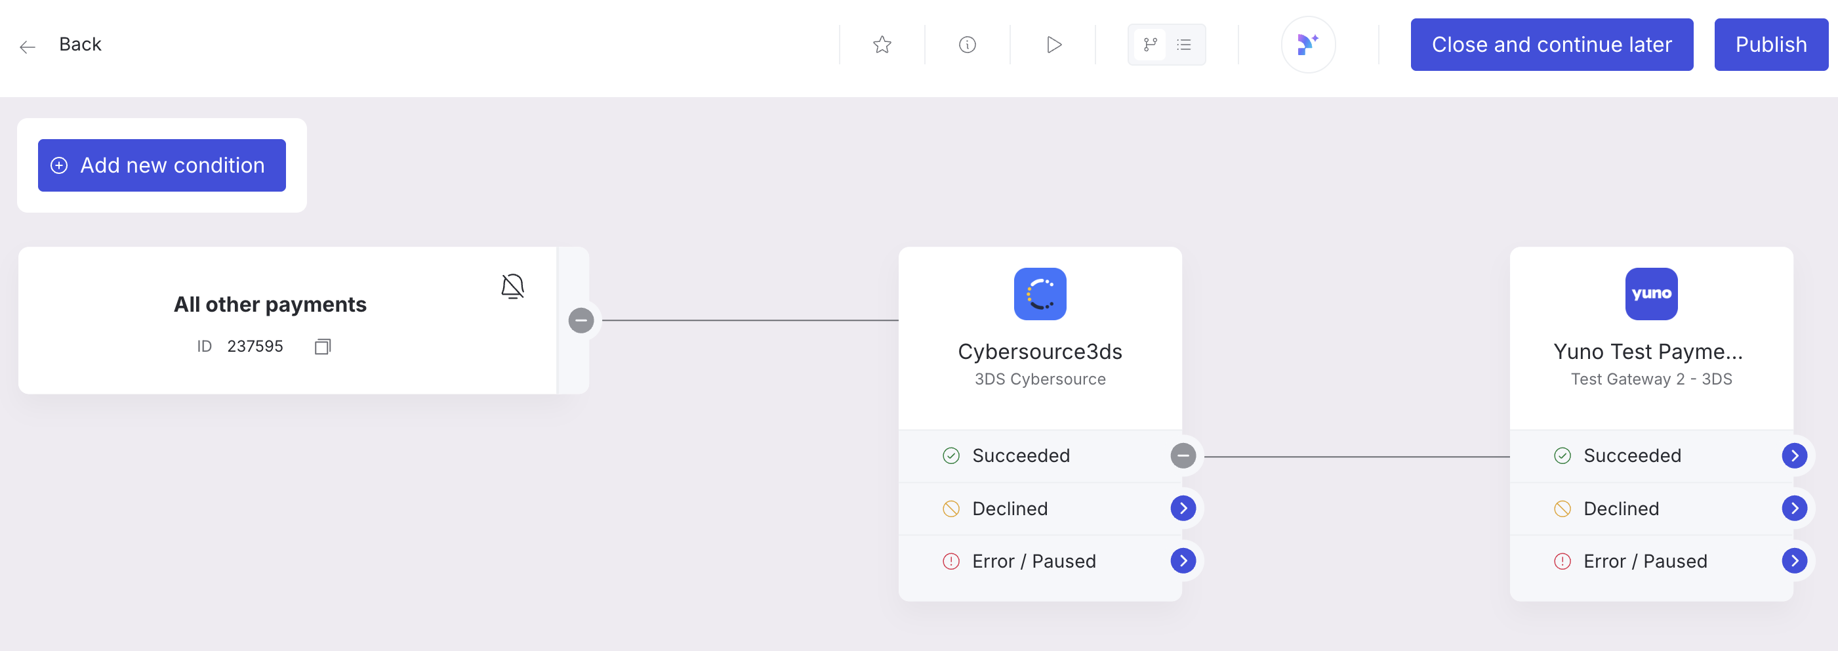The height and width of the screenshot is (651, 1838).
Task: Collapse the All other payments branch
Action: pyautogui.click(x=581, y=320)
